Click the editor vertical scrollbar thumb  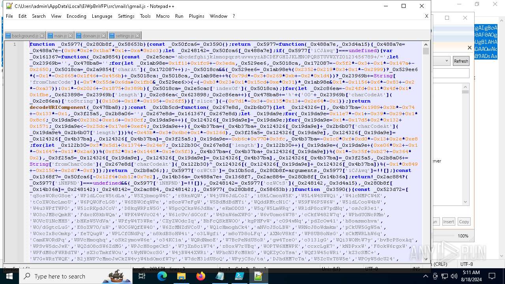(426, 51)
